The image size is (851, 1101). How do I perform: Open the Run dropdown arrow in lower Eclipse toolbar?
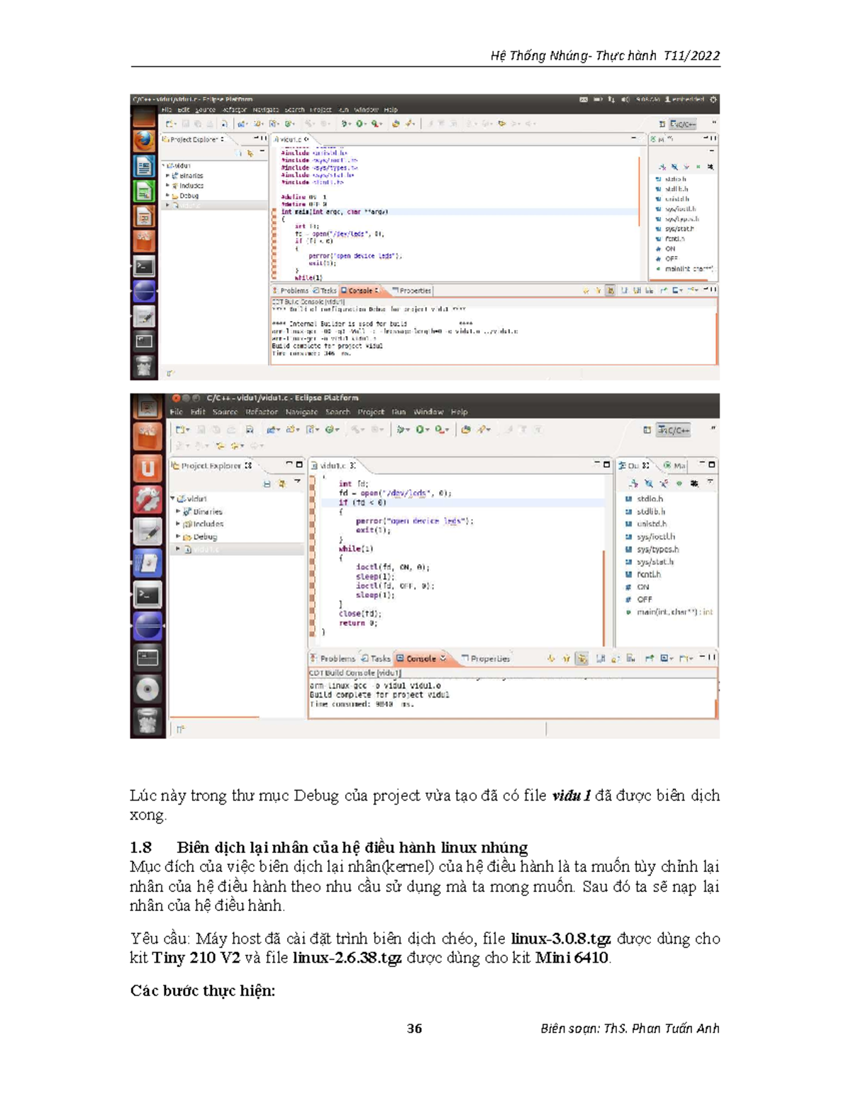coord(428,430)
